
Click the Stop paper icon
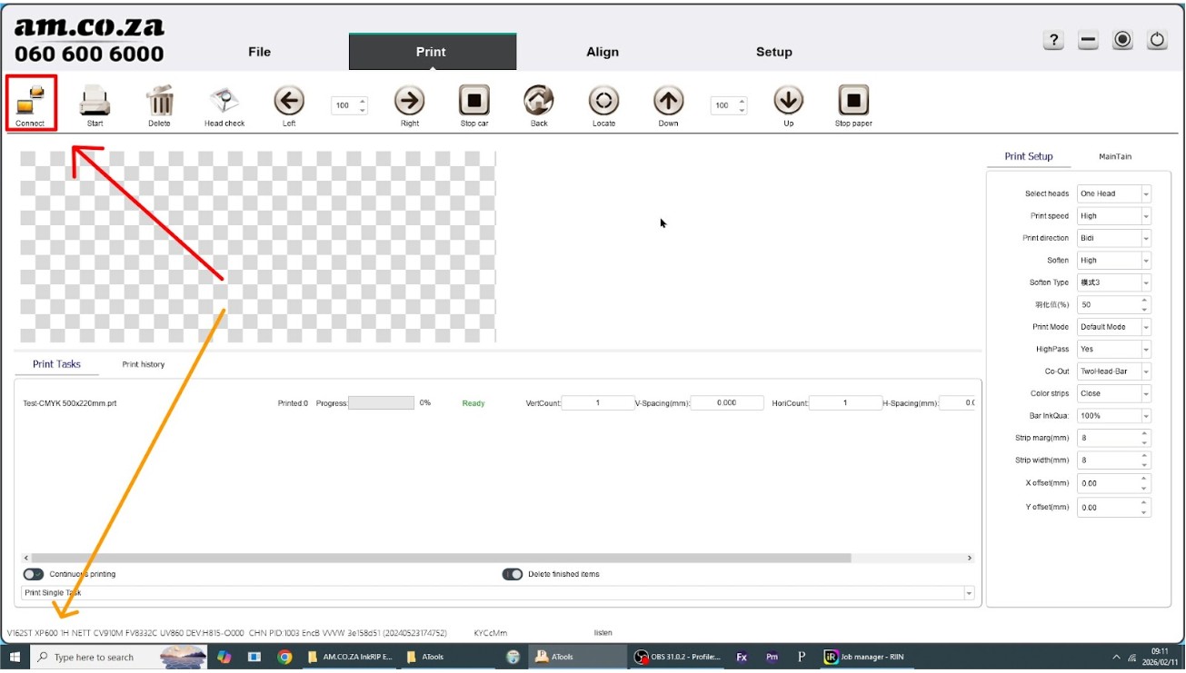point(853,100)
